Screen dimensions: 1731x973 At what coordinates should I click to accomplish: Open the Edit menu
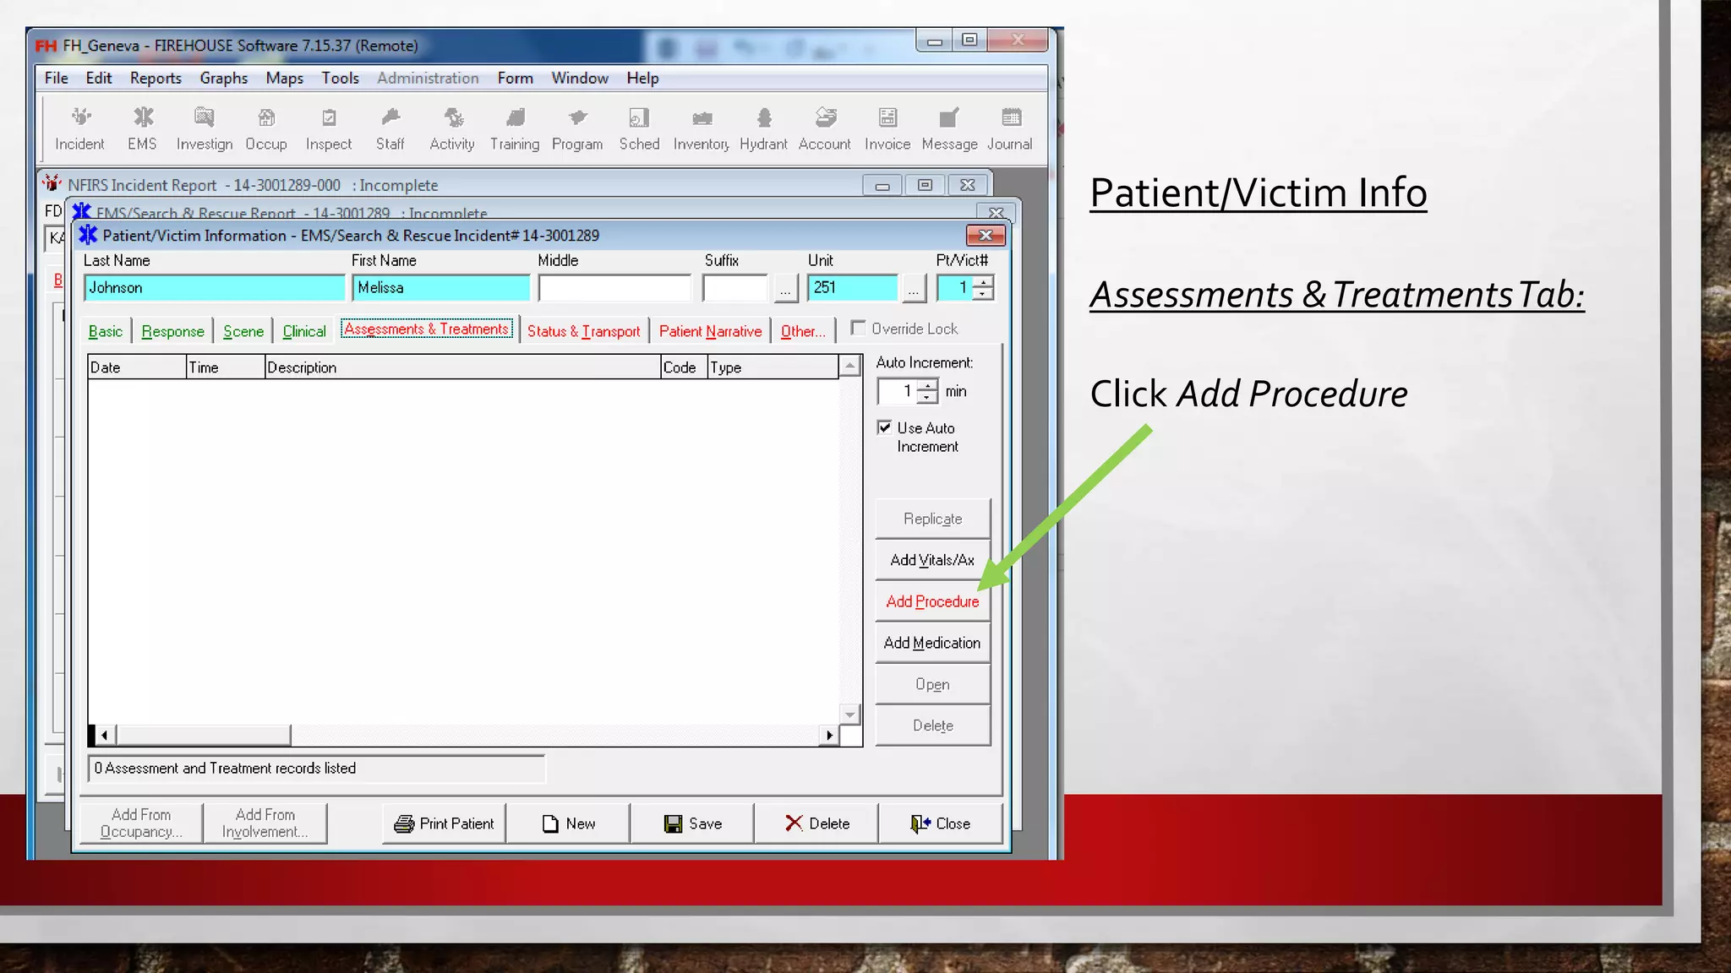click(x=99, y=78)
